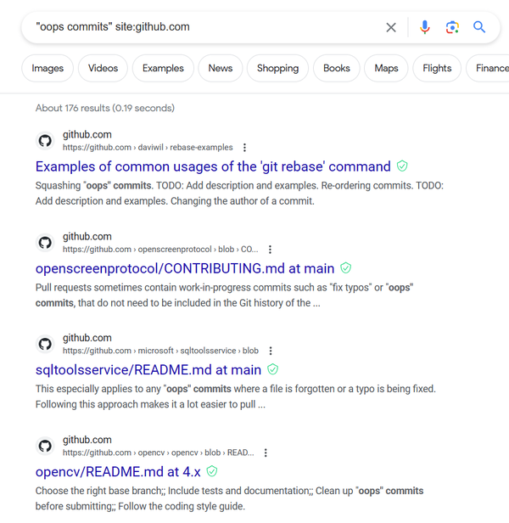Click the green shield badge next to openscreenprotocol title
509x523 pixels.
[x=345, y=267]
